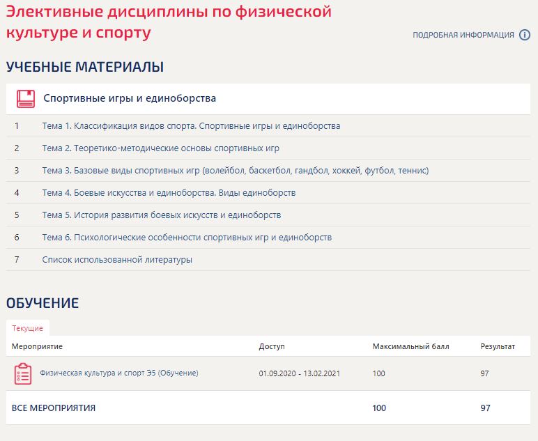The width and height of the screenshot is (538, 441).
Task: Open Список использованной литературы
Action: coord(117,260)
